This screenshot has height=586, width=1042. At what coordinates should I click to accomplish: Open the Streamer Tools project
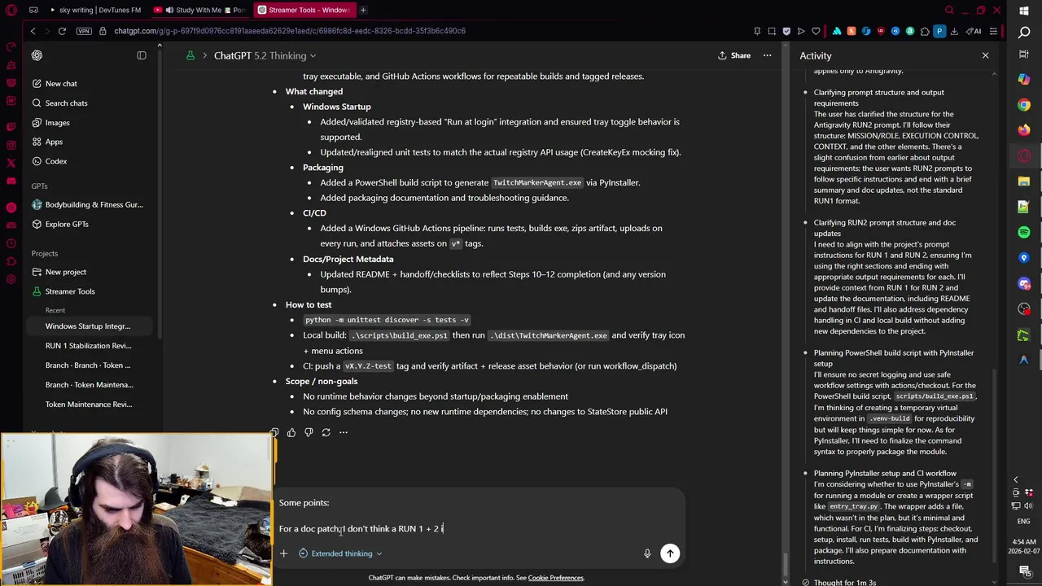tap(70, 291)
